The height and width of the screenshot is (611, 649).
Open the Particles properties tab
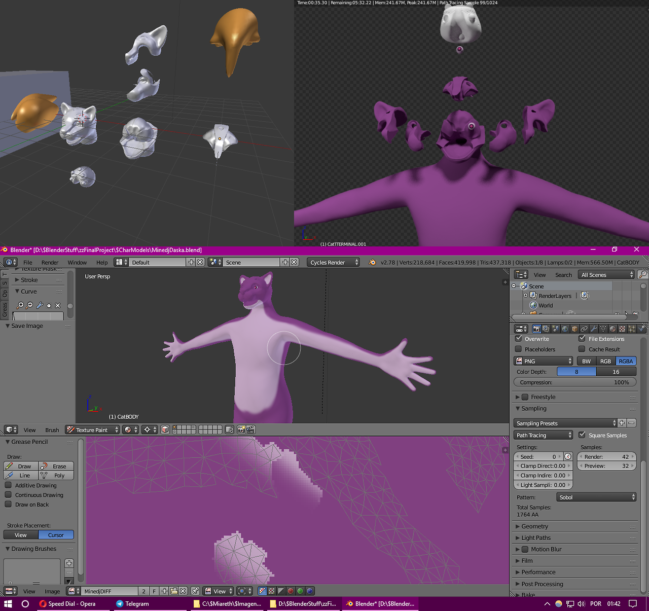[632, 329]
